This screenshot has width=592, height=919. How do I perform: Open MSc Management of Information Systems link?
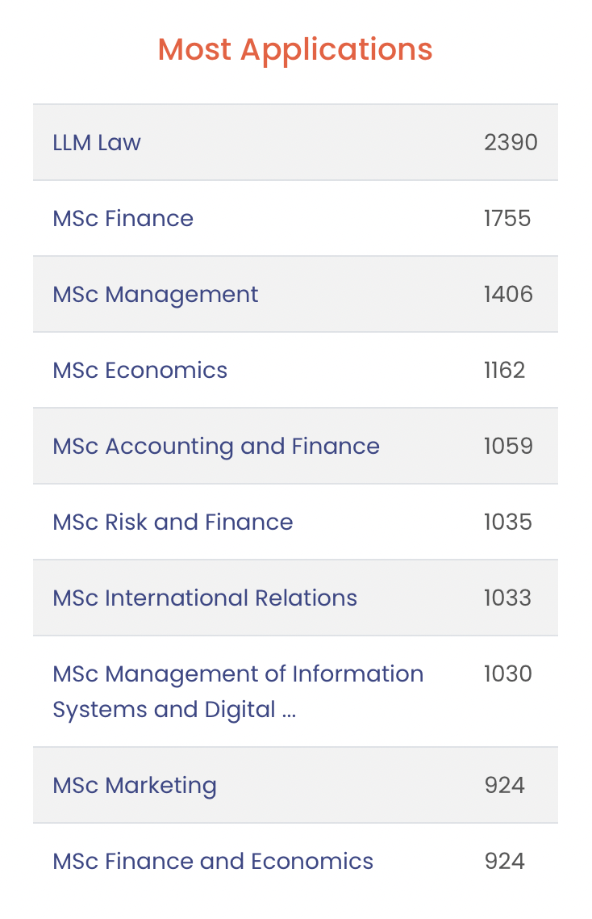237,674
